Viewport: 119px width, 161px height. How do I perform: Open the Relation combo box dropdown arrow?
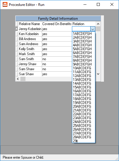(x=93, y=29)
